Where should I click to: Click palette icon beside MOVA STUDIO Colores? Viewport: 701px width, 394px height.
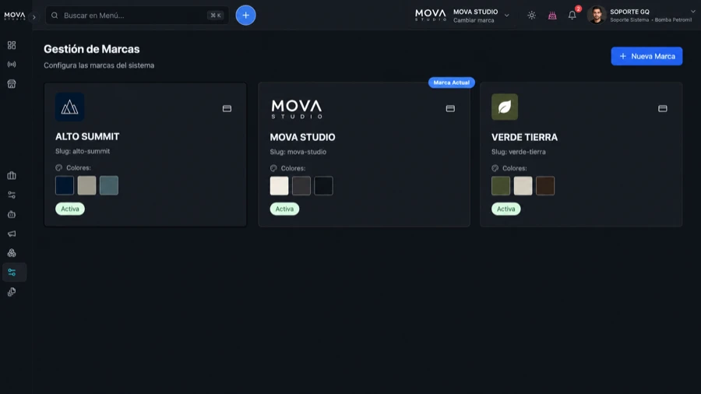coord(273,168)
